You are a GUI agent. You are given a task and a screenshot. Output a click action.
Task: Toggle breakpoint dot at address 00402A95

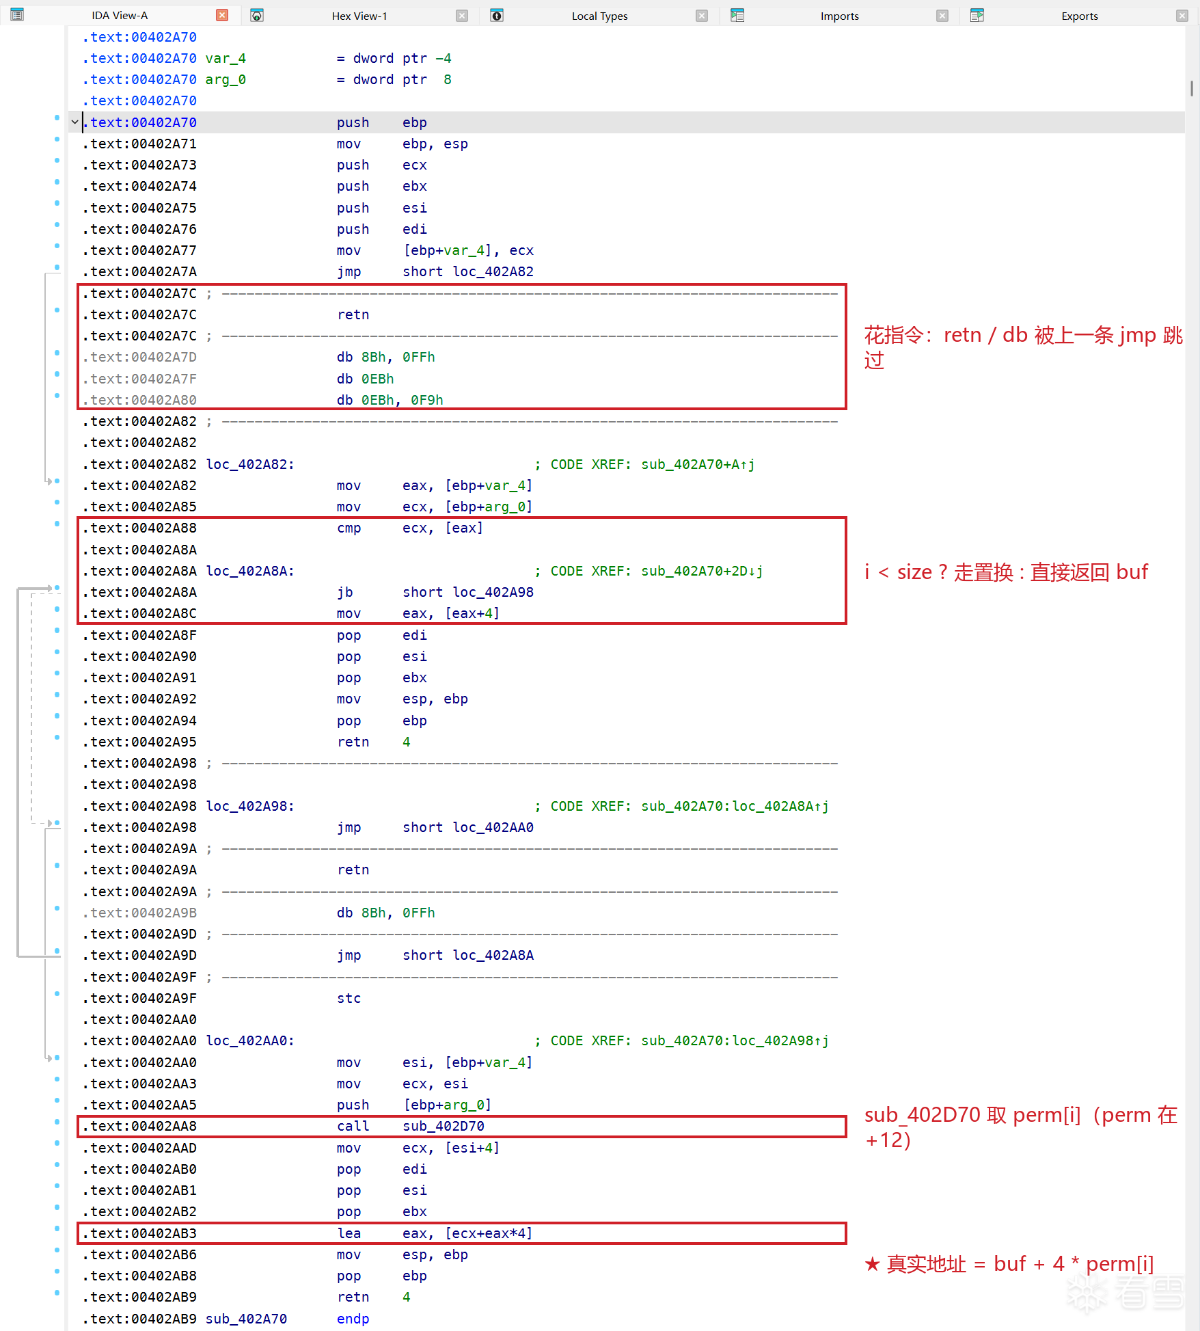tap(57, 738)
